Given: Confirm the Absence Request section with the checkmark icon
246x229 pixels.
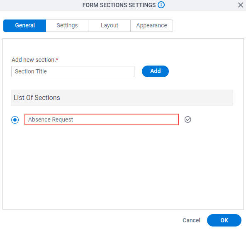Looking at the screenshot, I should pyautogui.click(x=188, y=119).
